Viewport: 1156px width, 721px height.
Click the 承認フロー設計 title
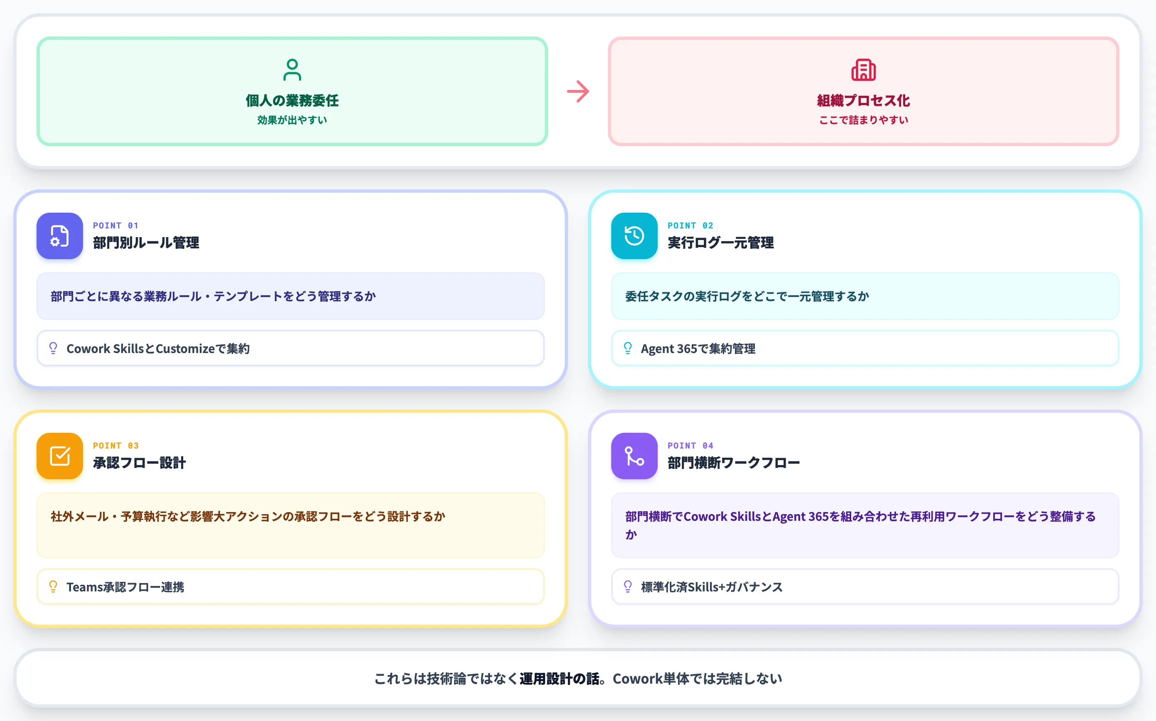point(139,463)
